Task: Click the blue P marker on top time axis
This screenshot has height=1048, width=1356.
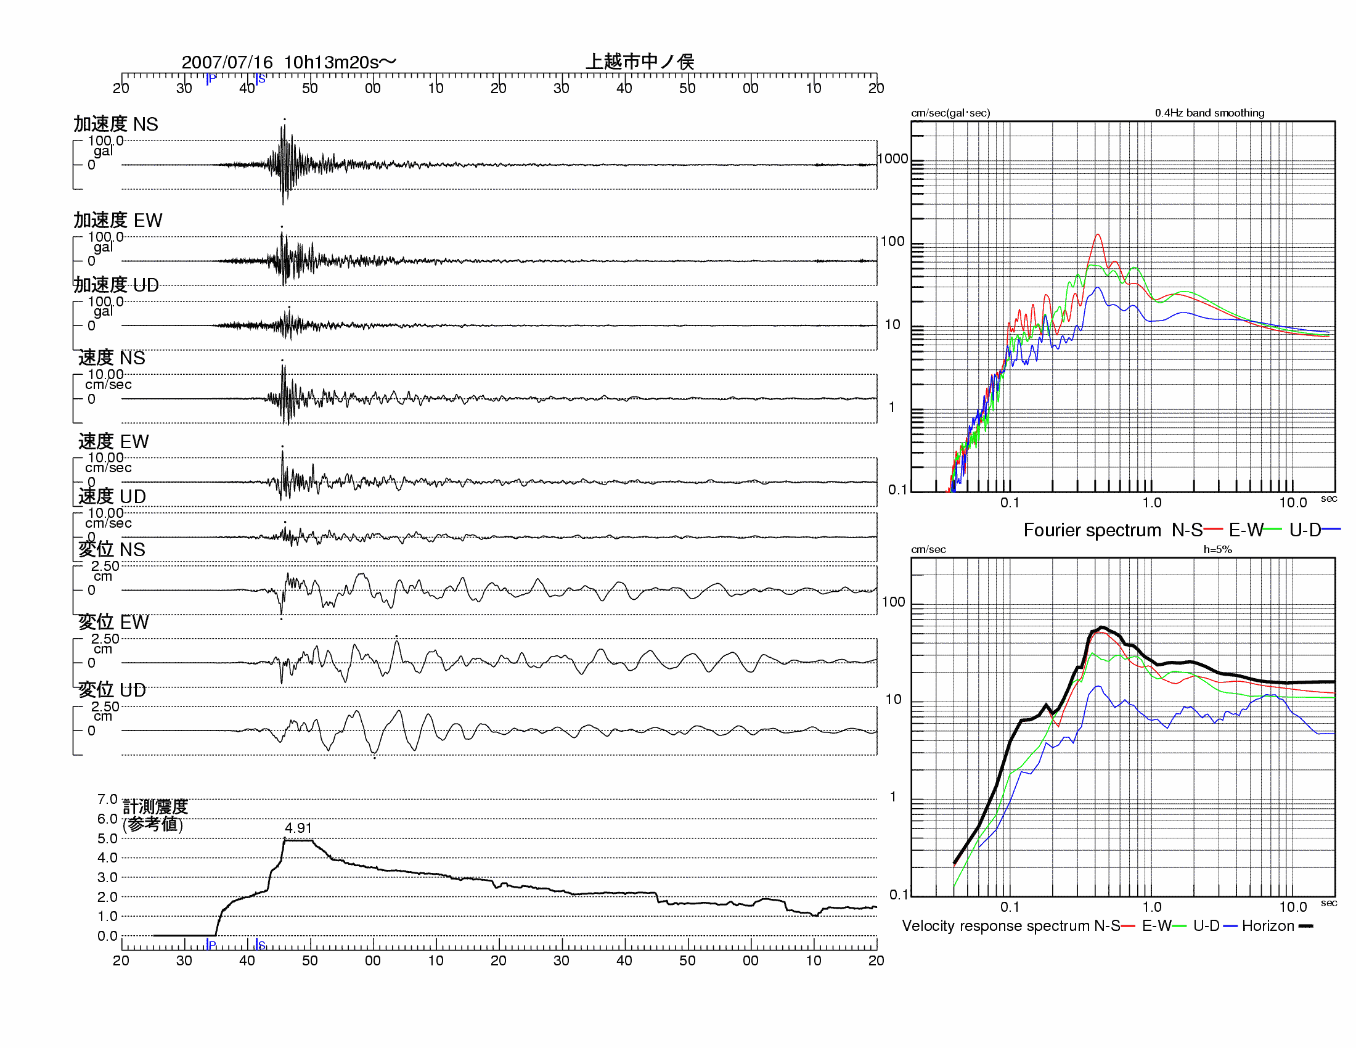Action: point(210,79)
